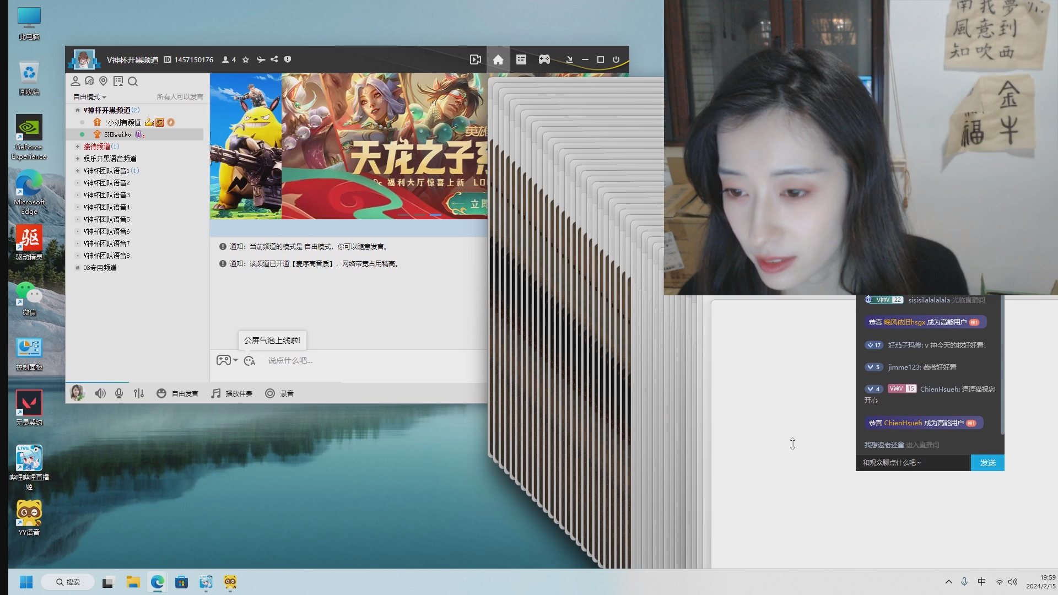Report channel via exclamation shield icon
Screen dimensions: 1058x595
click(x=288, y=59)
